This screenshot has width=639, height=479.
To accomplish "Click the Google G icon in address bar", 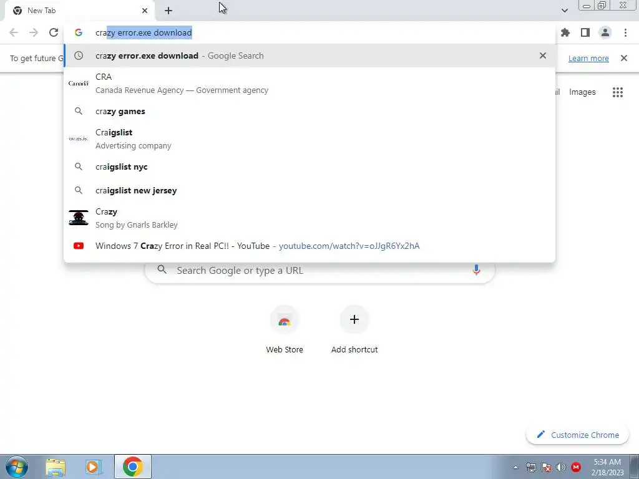I will click(79, 32).
